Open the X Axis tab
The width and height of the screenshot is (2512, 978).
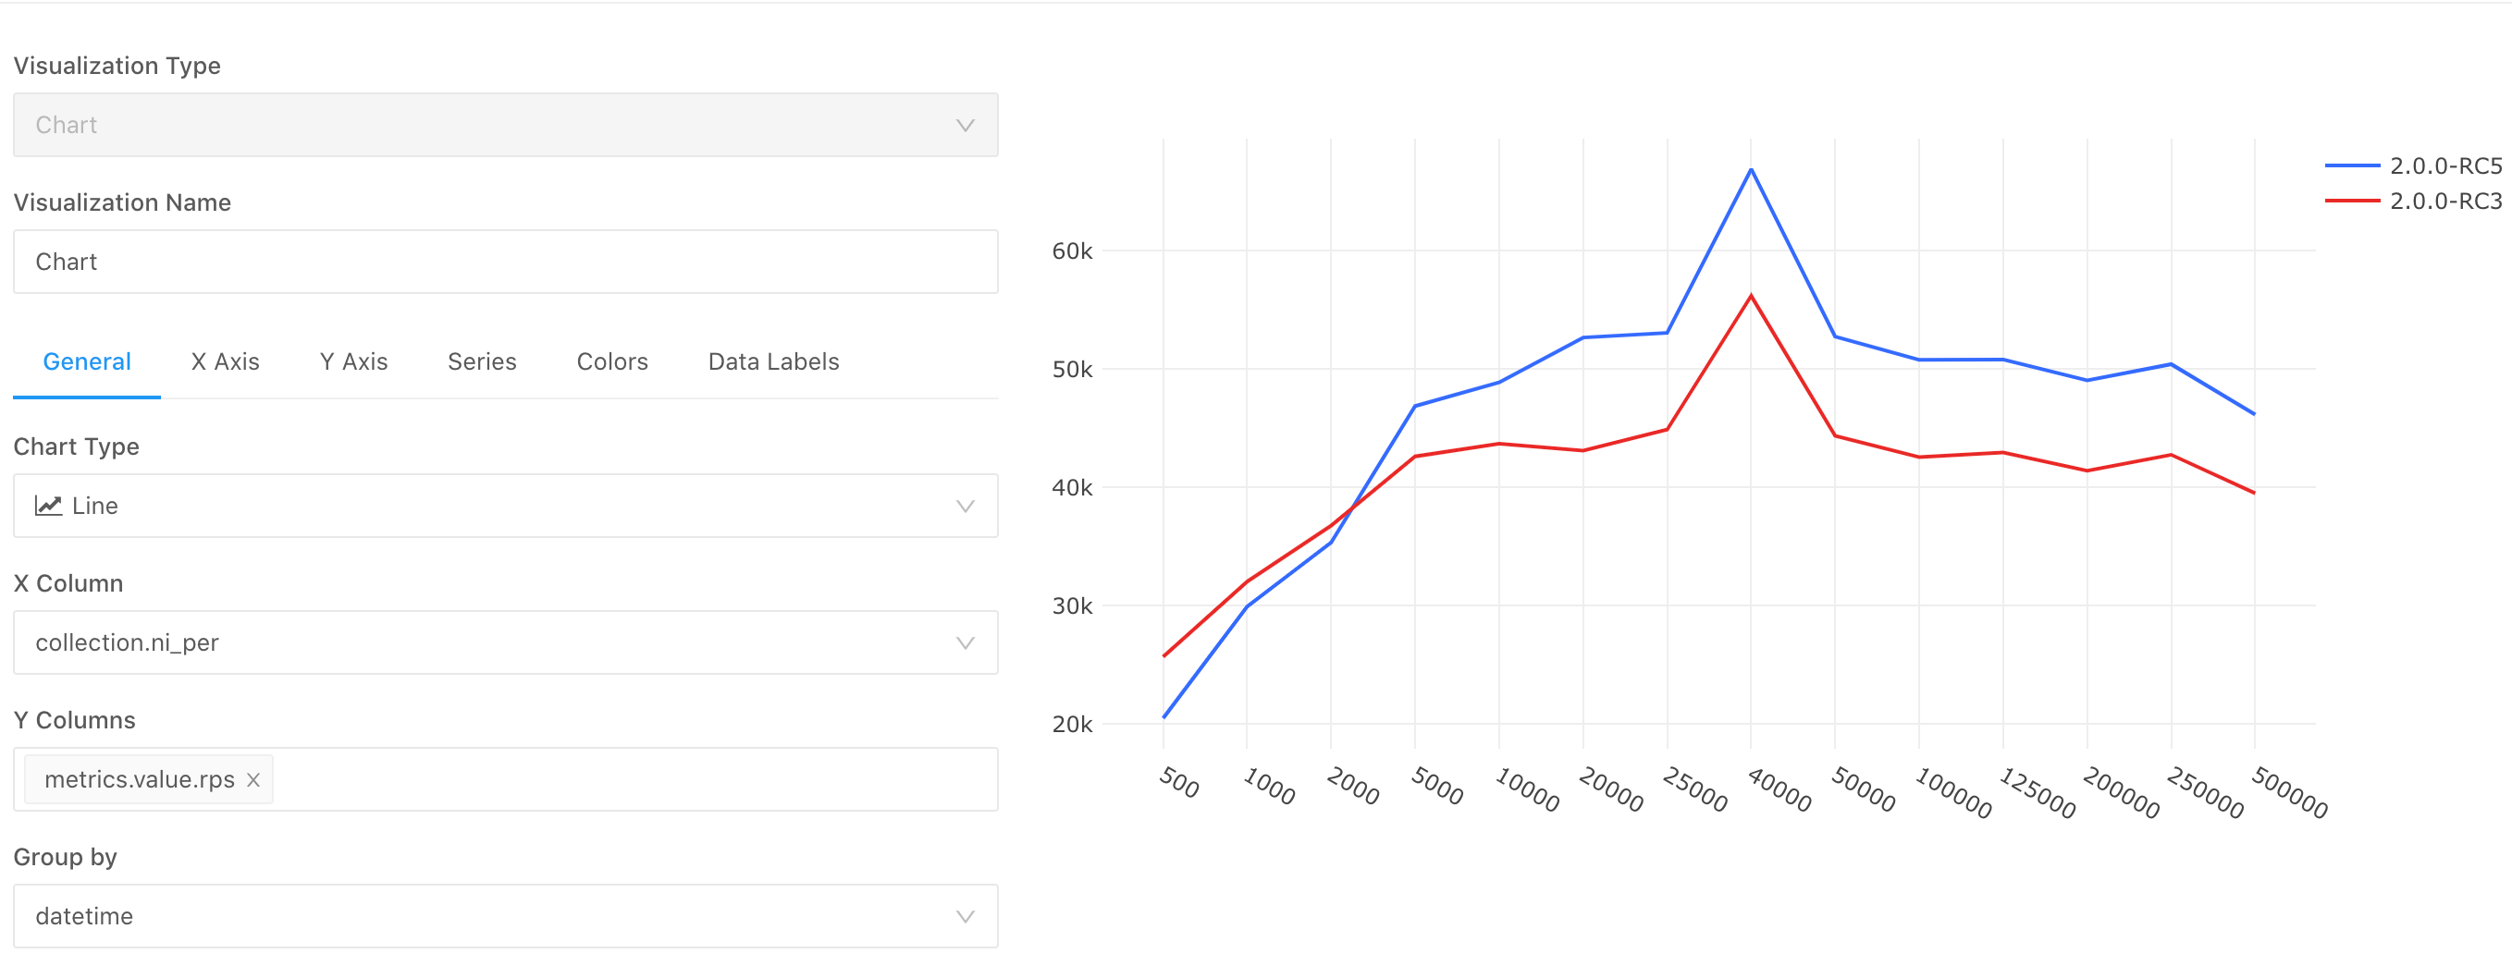coord(226,361)
